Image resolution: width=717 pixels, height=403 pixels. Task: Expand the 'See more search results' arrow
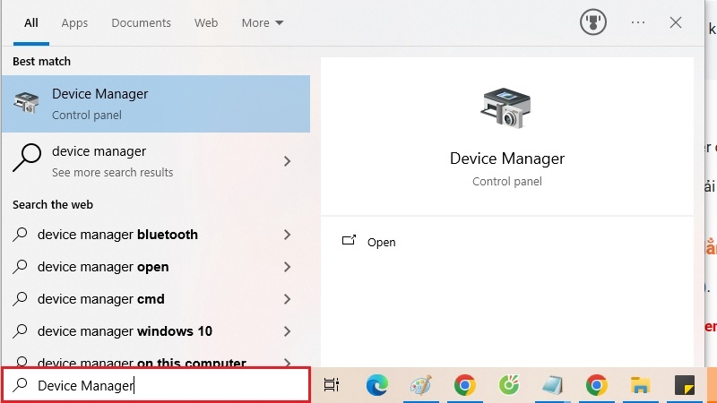(x=287, y=161)
